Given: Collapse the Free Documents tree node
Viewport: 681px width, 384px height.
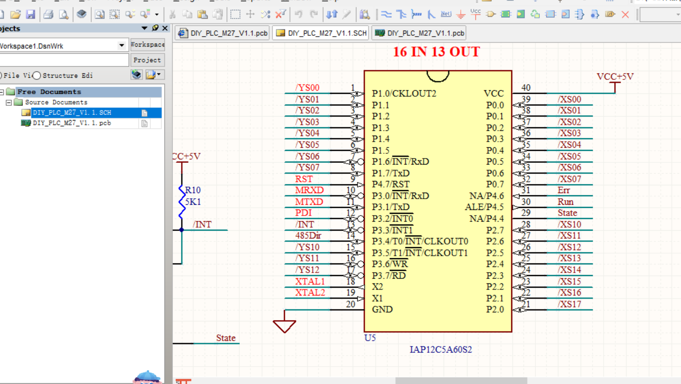Looking at the screenshot, I should click(x=2, y=92).
